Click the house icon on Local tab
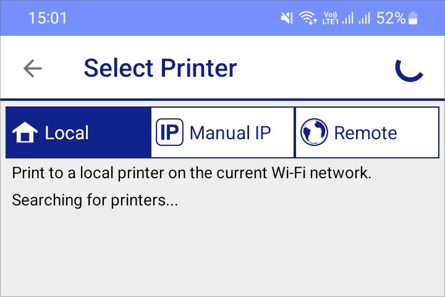445x297 pixels. pyautogui.click(x=25, y=132)
